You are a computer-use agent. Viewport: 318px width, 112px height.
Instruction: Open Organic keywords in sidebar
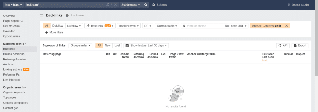[14, 93]
